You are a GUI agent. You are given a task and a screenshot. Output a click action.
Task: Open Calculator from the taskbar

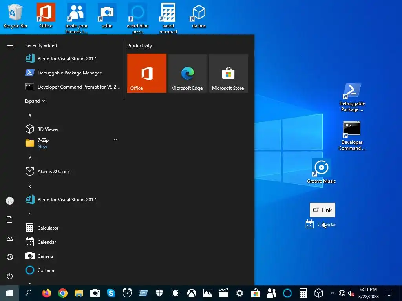coord(303,293)
